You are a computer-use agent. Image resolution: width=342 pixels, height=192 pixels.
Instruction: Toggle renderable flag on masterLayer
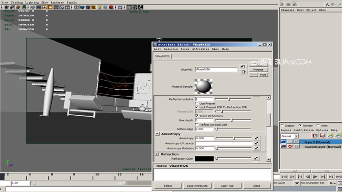click(x=283, y=146)
